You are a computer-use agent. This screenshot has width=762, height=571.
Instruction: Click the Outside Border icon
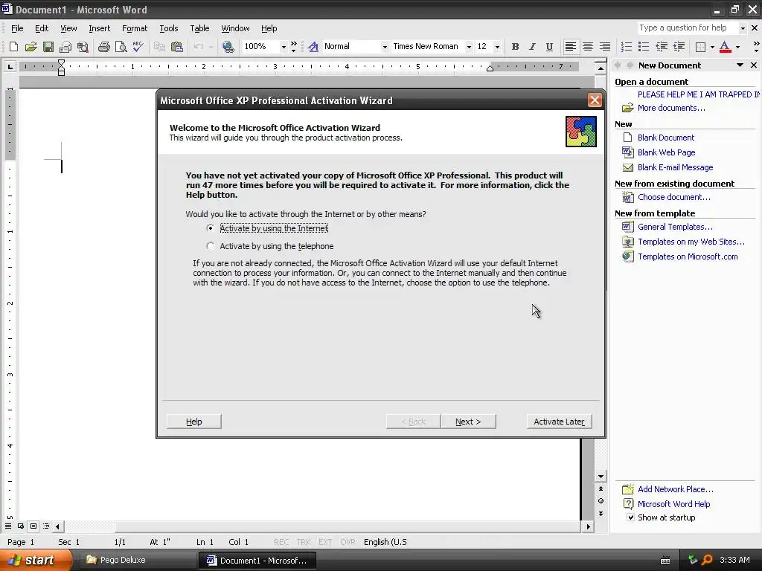click(700, 47)
